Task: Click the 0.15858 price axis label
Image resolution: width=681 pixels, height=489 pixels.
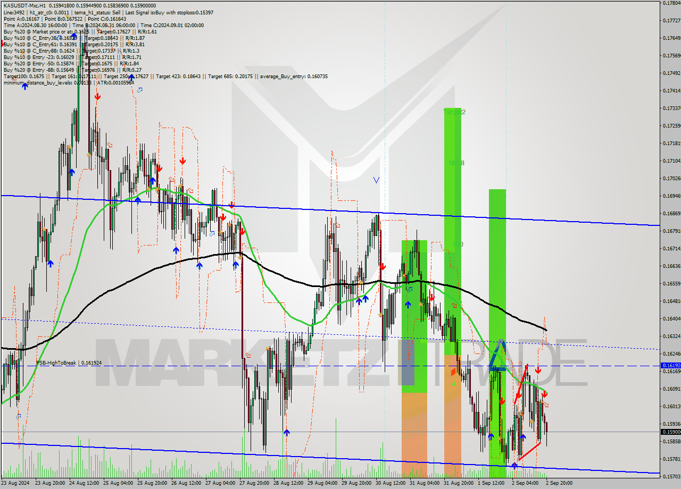Action: [x=671, y=442]
